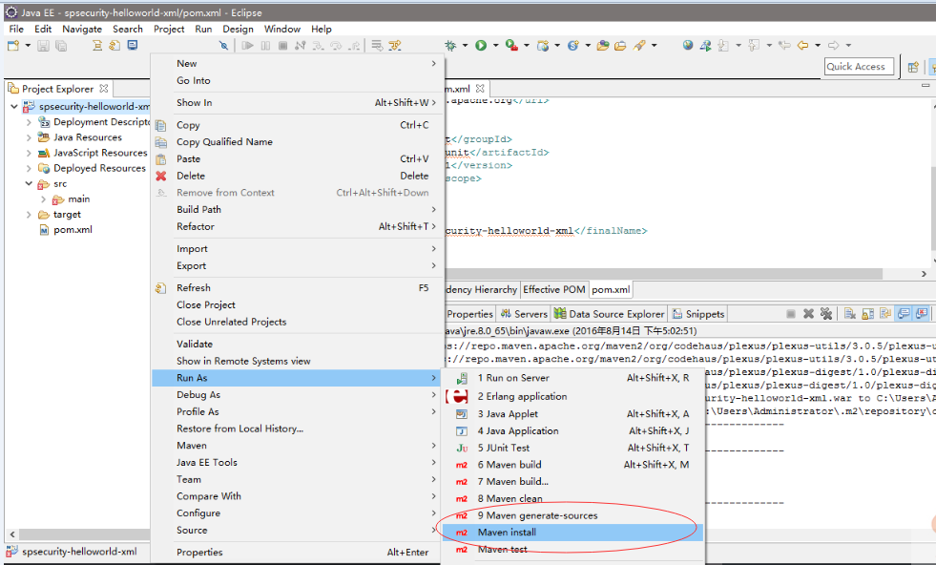
Task: Click the Remove All Terminated Launches icon
Action: [x=826, y=314]
